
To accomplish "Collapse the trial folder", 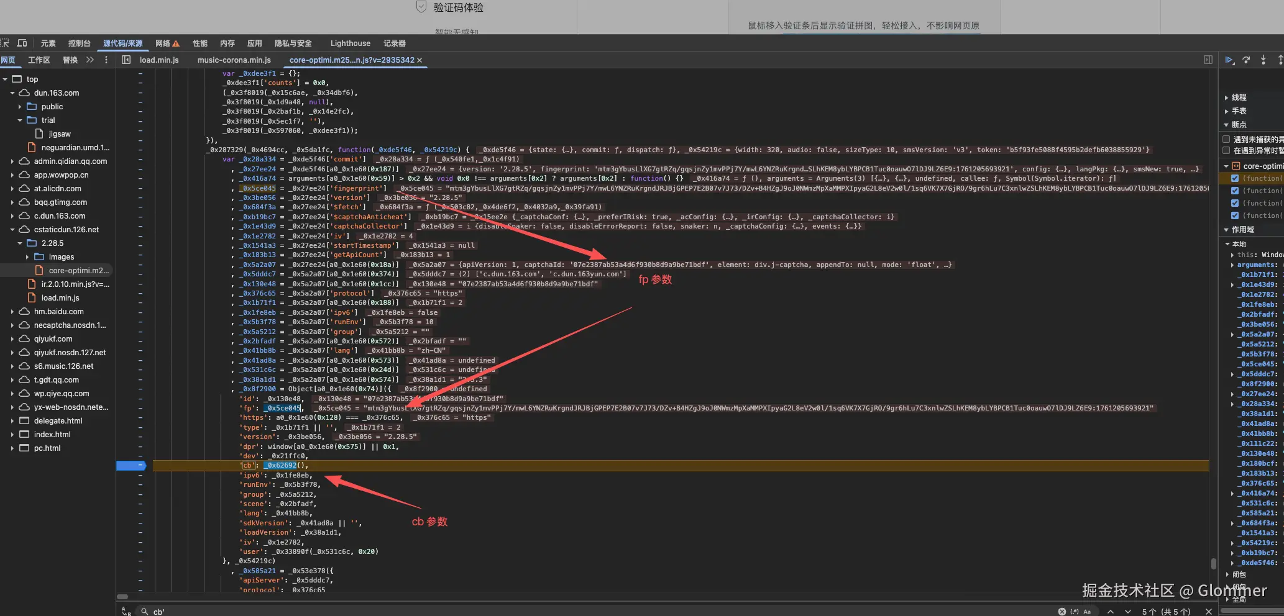I will click(20, 120).
